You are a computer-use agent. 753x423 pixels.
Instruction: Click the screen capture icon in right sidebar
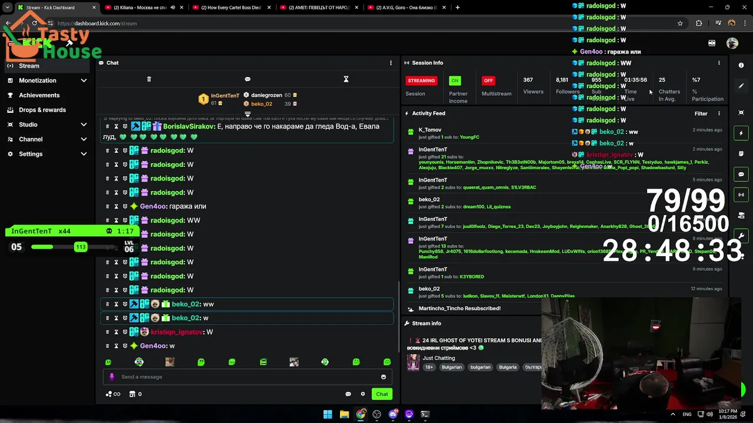tap(741, 112)
